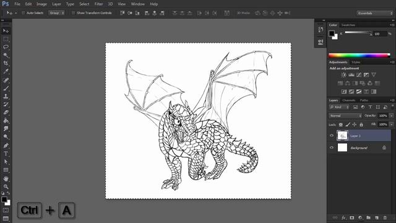Create a new layer
This screenshot has height=223, width=396.
point(377,217)
